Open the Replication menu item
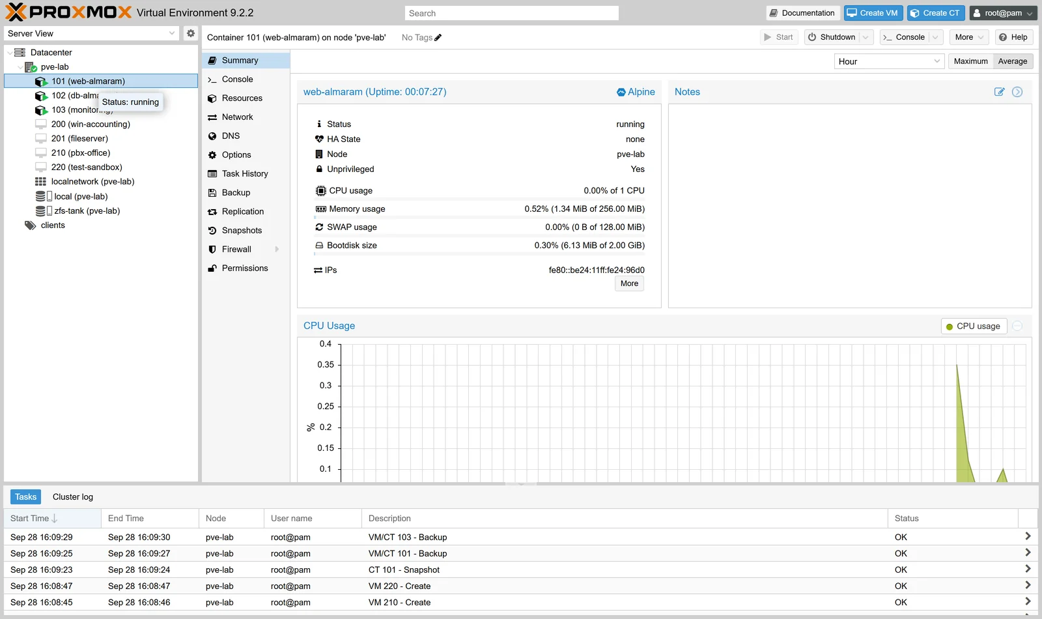The height and width of the screenshot is (619, 1042). [246, 212]
